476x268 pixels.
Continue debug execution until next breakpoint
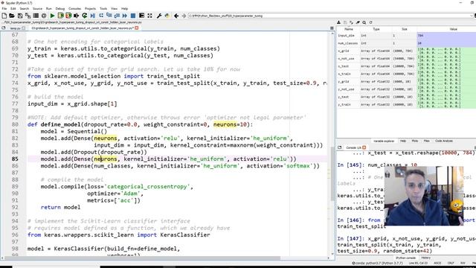[125, 16]
